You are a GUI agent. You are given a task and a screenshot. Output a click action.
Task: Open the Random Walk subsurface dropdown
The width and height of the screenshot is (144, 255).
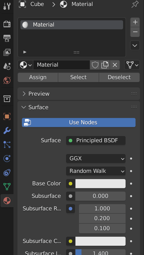click(96, 171)
